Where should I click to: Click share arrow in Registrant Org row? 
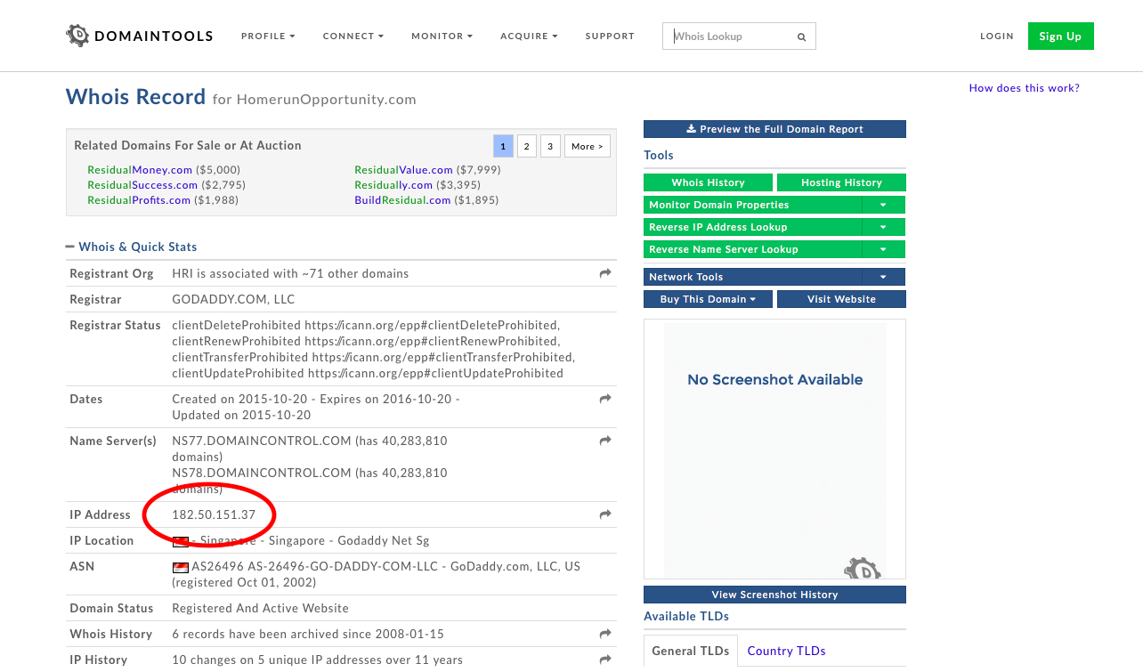[x=605, y=273]
